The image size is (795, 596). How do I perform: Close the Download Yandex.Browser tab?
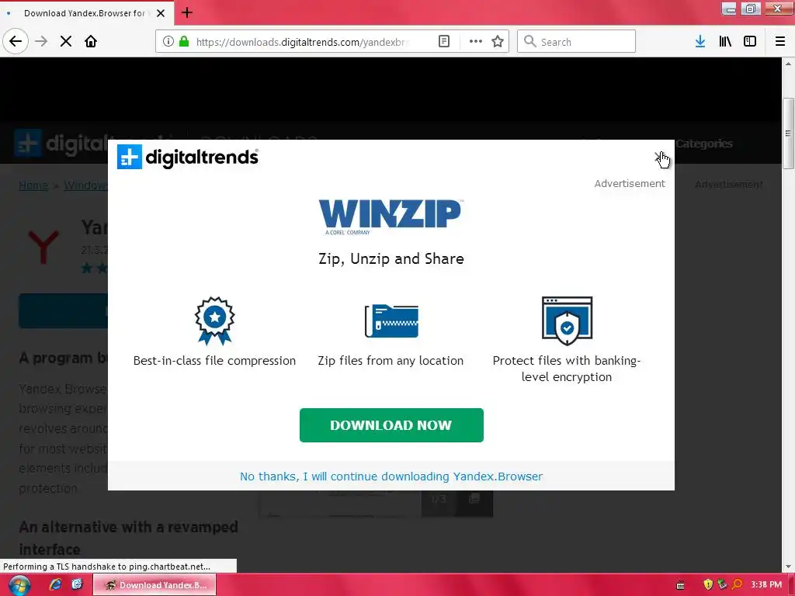pos(161,13)
